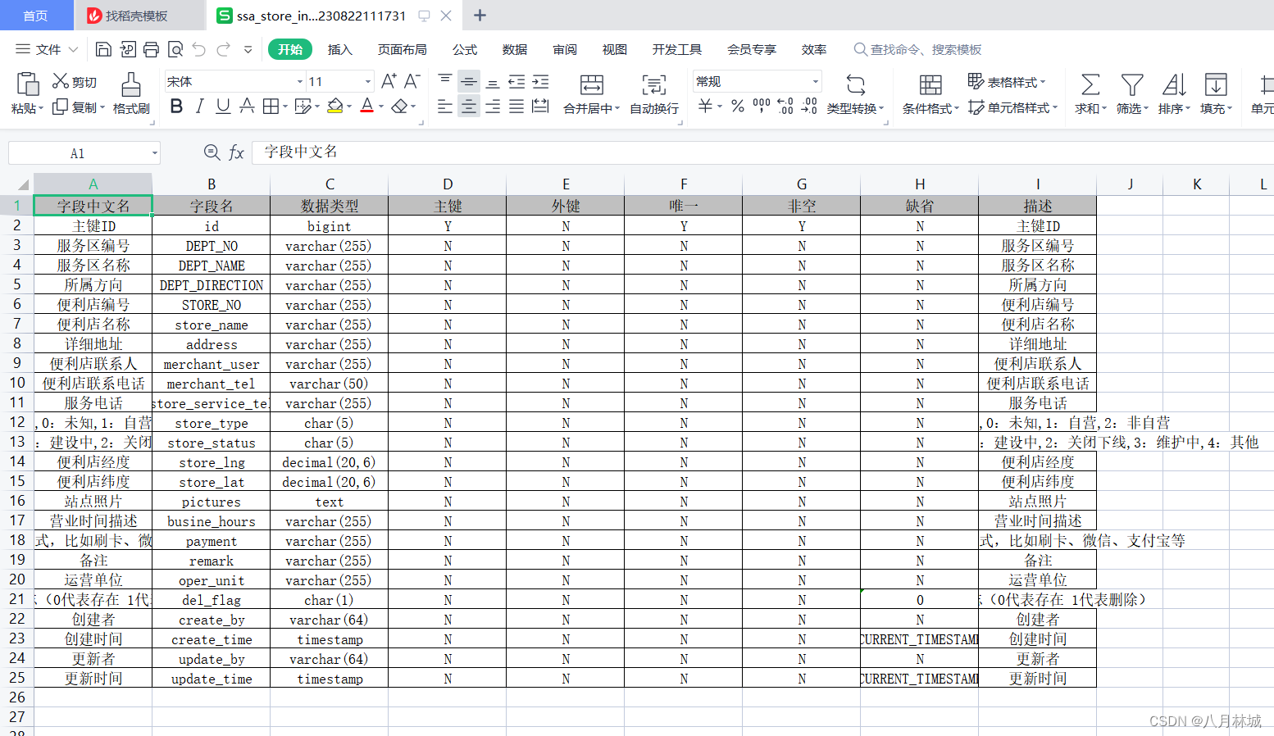This screenshot has width=1274, height=736.
Task: Click the red font color A
Action: [366, 106]
